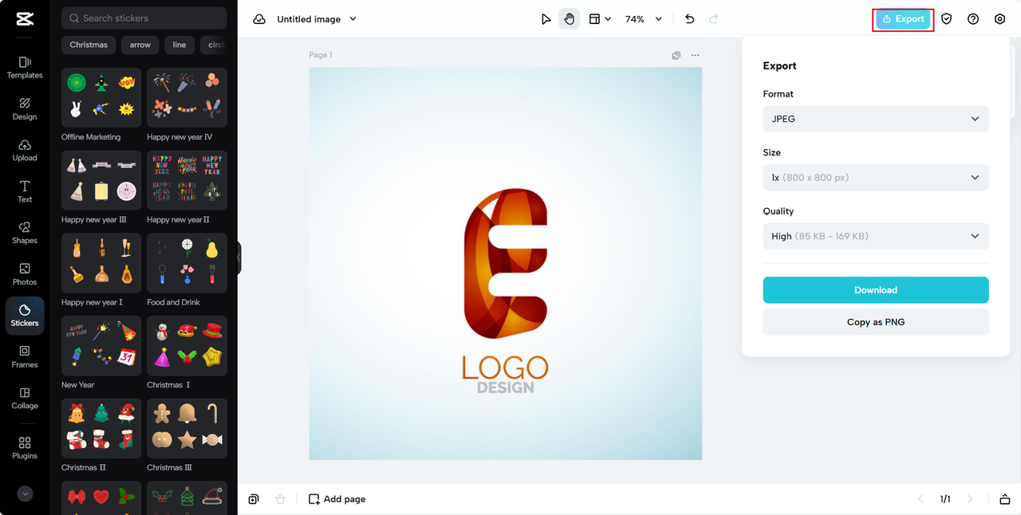Click Copy as PNG button

point(876,322)
